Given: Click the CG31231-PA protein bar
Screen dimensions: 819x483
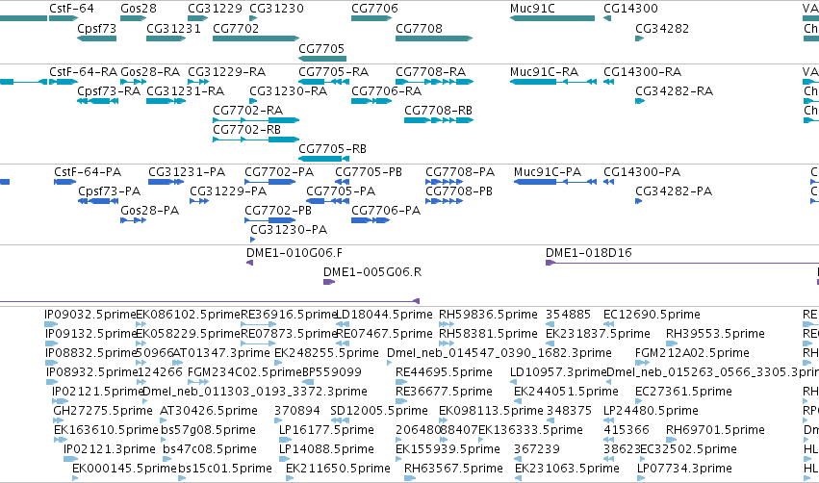Looking at the screenshot, I should click(x=166, y=182).
